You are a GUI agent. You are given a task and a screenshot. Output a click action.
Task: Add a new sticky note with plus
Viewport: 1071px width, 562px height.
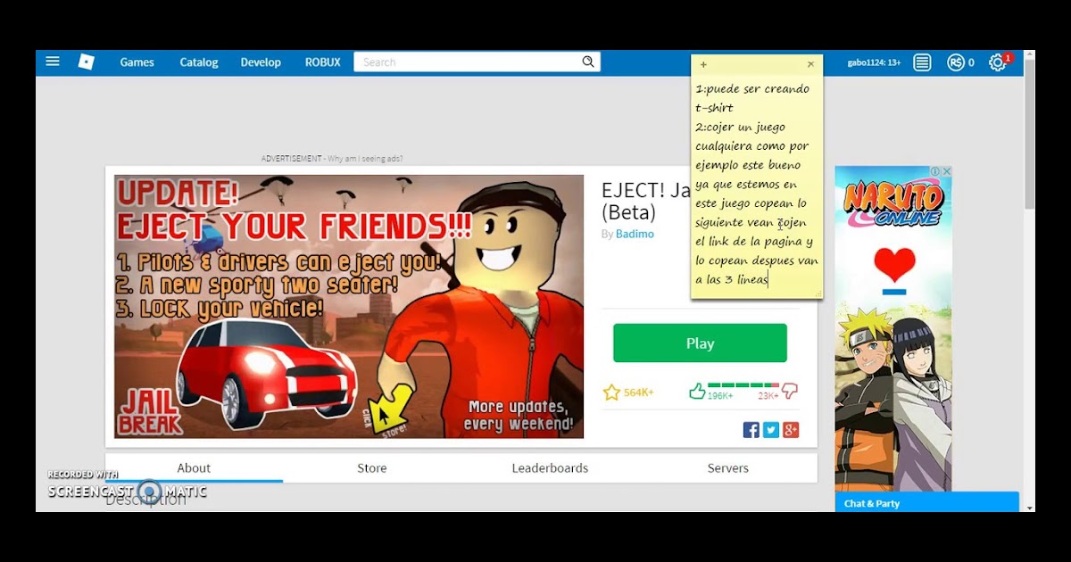703,65
